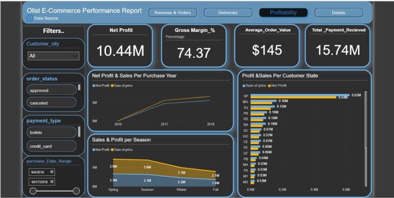Click the Summer 3.1M data label
The height and width of the screenshot is (198, 394).
(147, 180)
